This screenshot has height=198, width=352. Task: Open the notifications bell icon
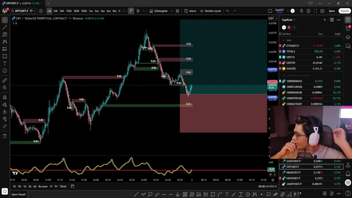pyautogui.click(x=348, y=174)
